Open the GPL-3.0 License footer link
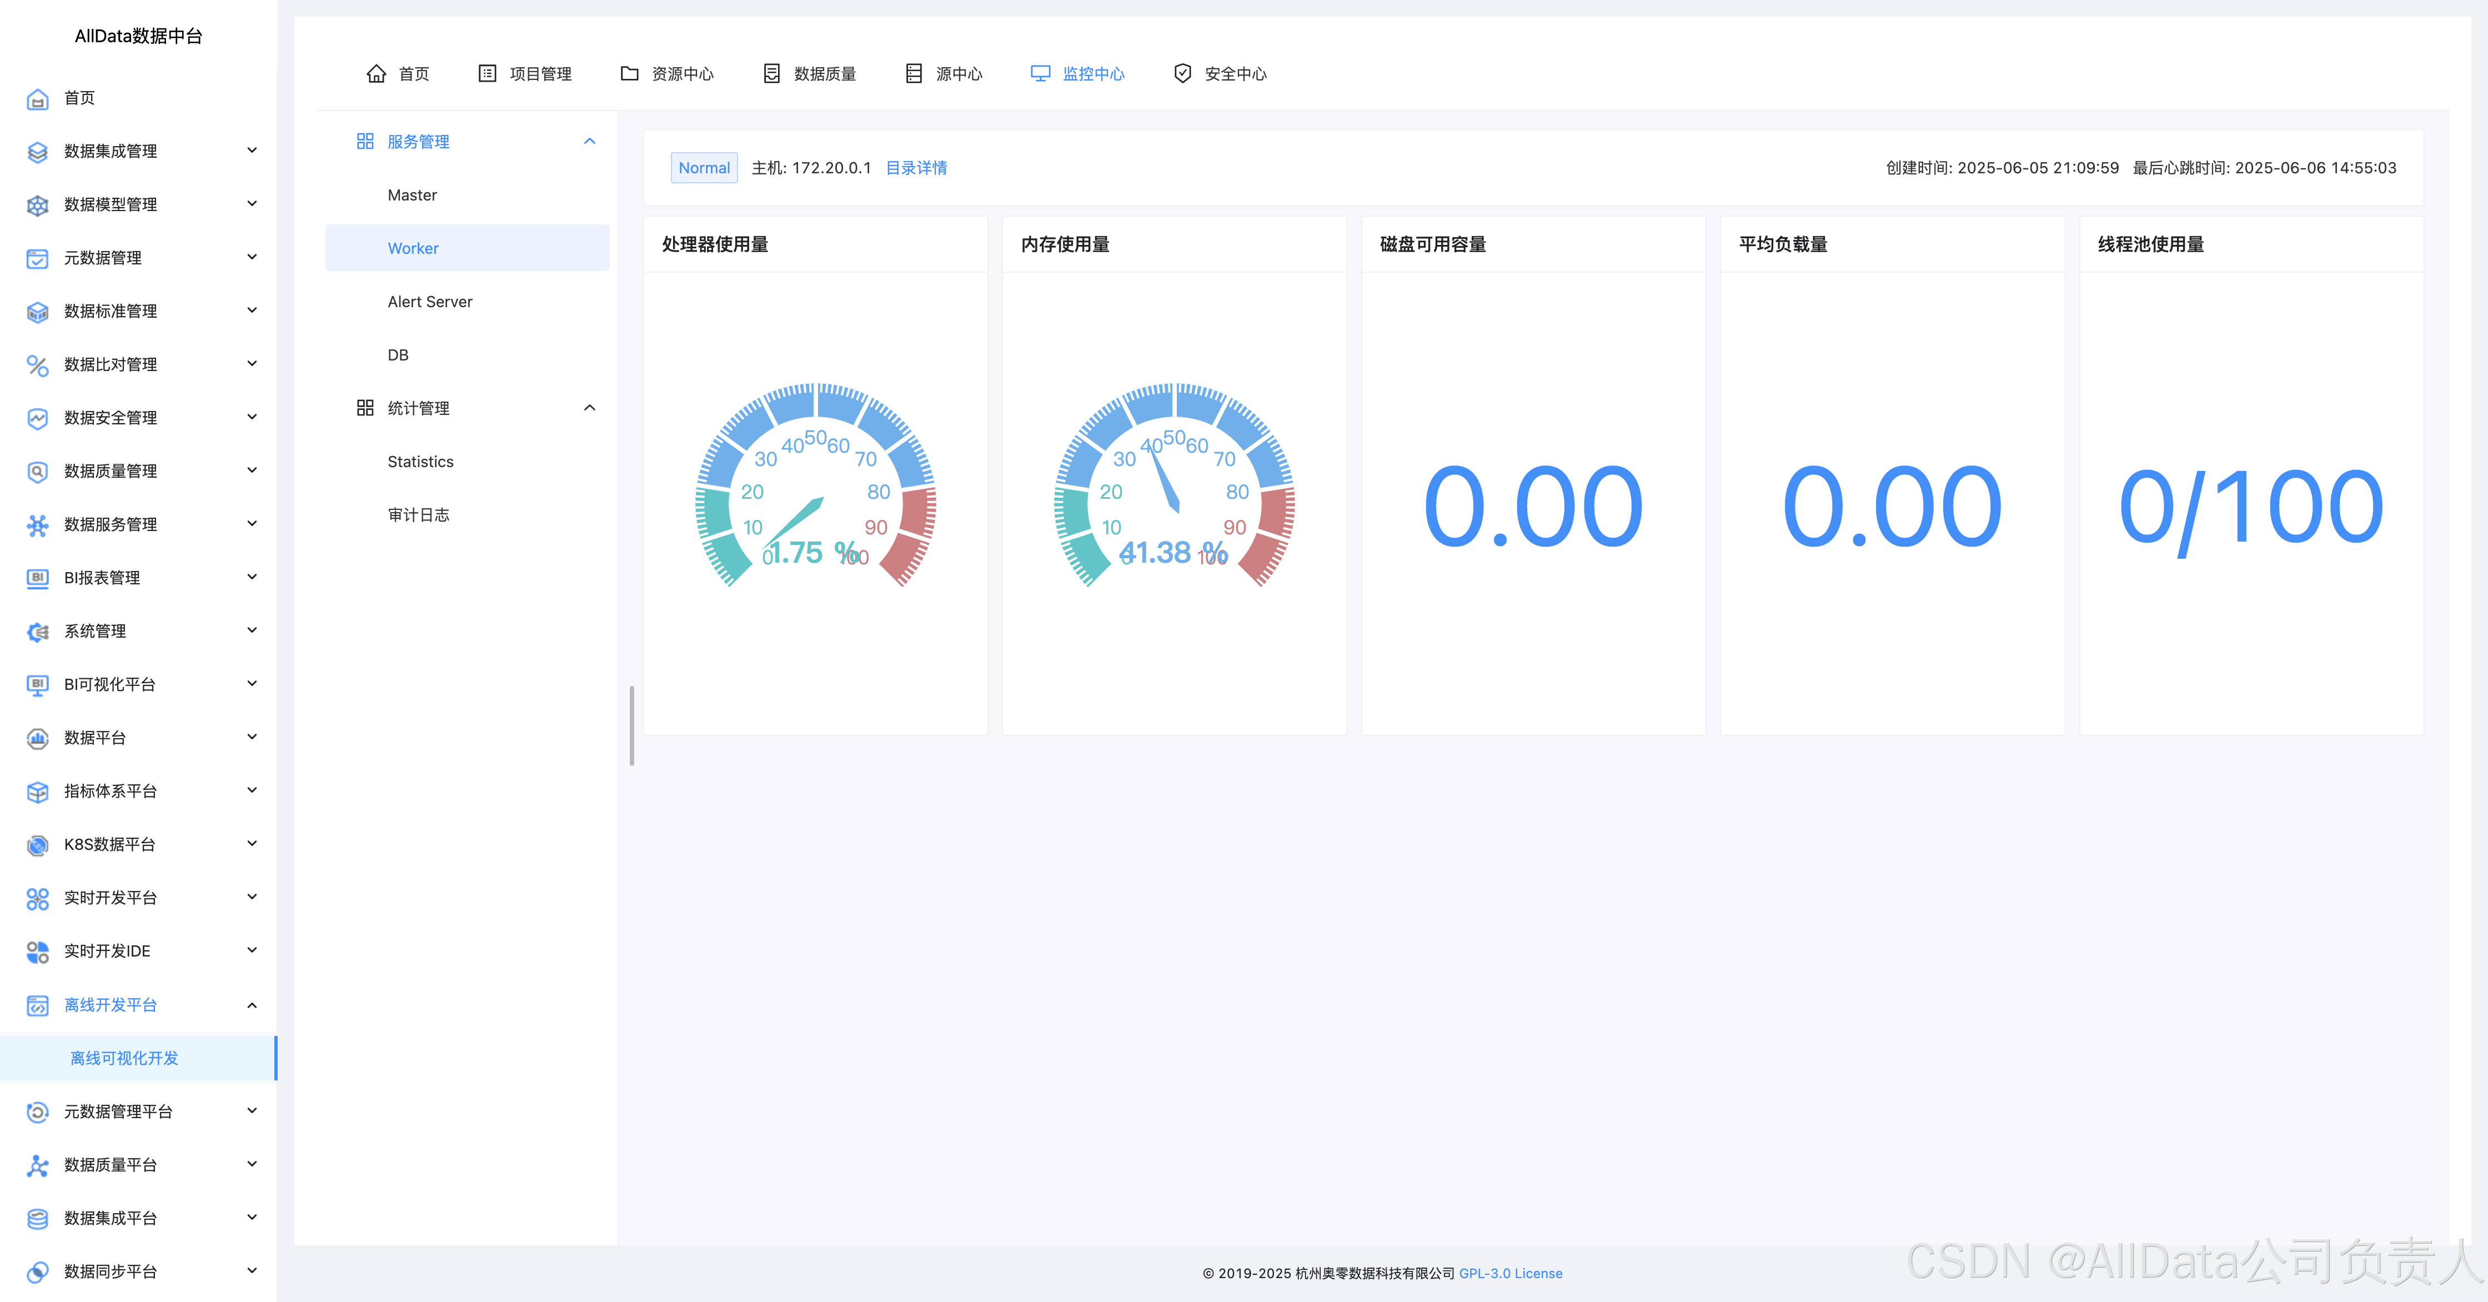The width and height of the screenshot is (2488, 1302). click(1511, 1273)
